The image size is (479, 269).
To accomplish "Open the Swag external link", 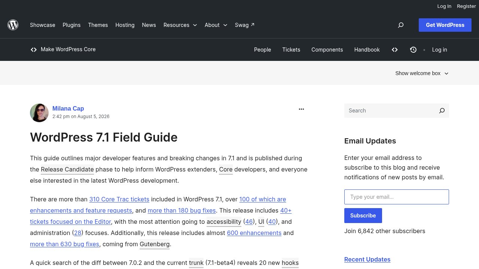I will click(245, 25).
